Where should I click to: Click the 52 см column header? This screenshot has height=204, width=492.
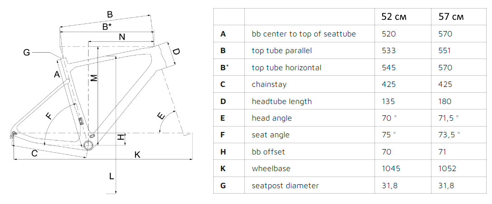(394, 17)
